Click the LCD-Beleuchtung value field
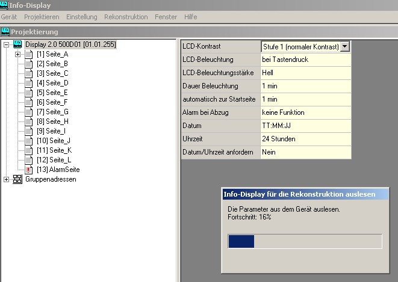398x282 pixels. pos(305,60)
